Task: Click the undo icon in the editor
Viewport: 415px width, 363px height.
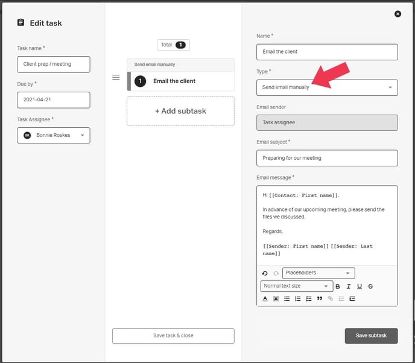Action: 265,273
